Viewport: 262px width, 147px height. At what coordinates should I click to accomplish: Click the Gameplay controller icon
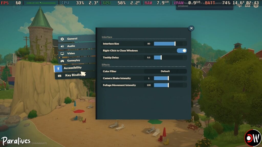[62, 61]
